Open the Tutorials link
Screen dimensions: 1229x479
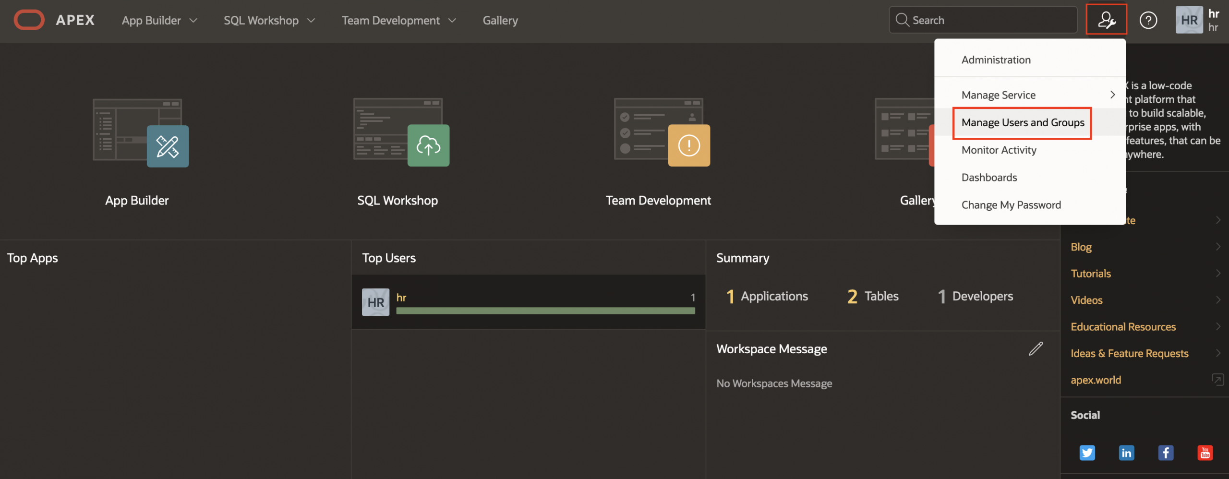click(x=1091, y=273)
